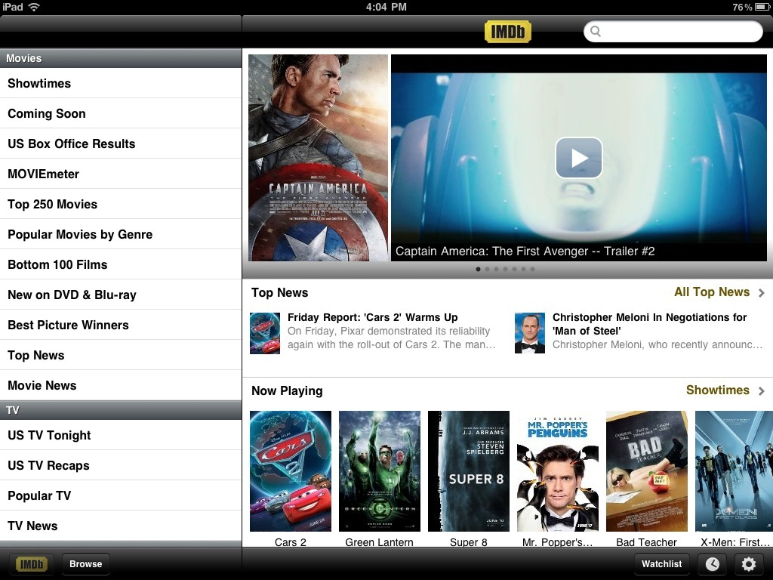Open US Box Office Results
Screen dimensions: 773x580
tap(121, 143)
